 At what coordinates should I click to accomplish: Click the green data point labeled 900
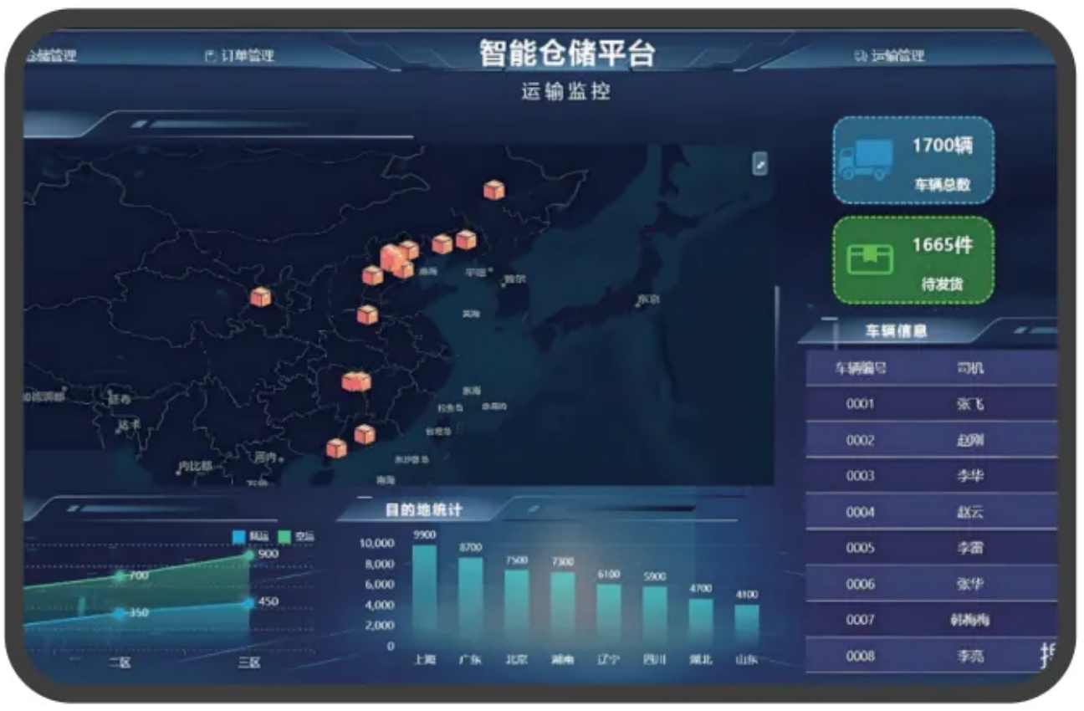[248, 555]
